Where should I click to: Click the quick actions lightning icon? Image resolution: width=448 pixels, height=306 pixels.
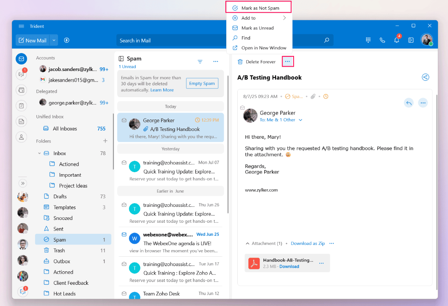67,40
